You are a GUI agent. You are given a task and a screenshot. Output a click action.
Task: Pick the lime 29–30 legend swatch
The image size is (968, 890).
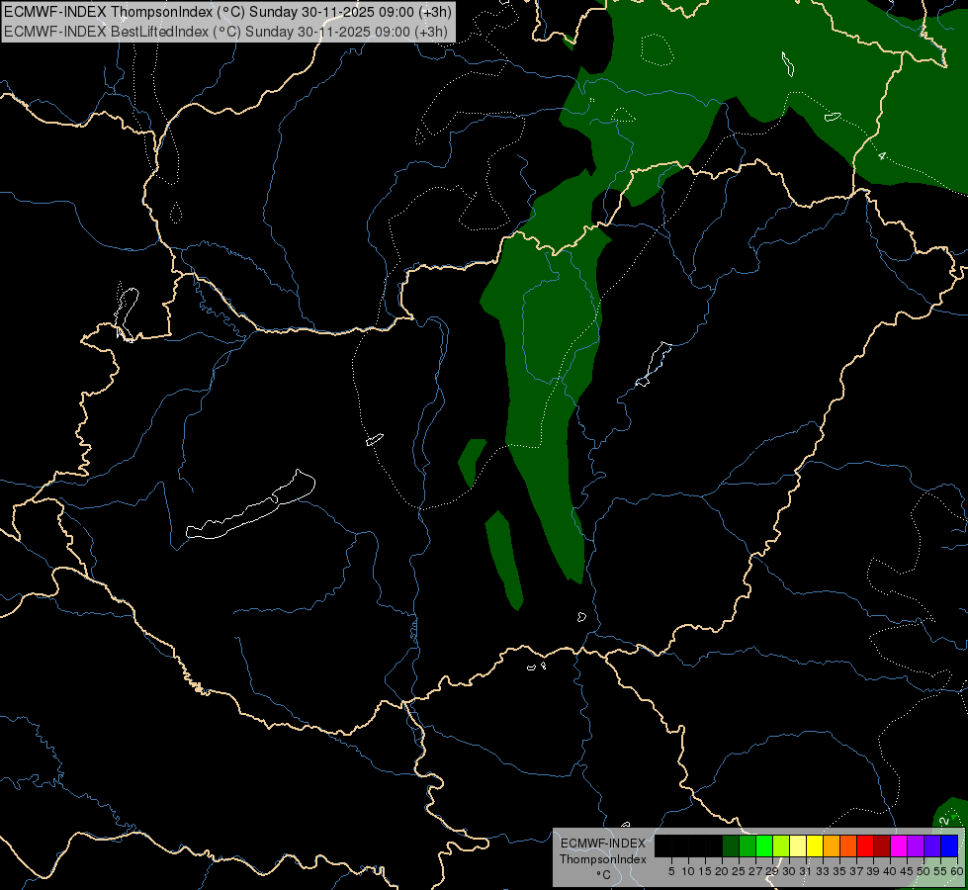pos(781,845)
